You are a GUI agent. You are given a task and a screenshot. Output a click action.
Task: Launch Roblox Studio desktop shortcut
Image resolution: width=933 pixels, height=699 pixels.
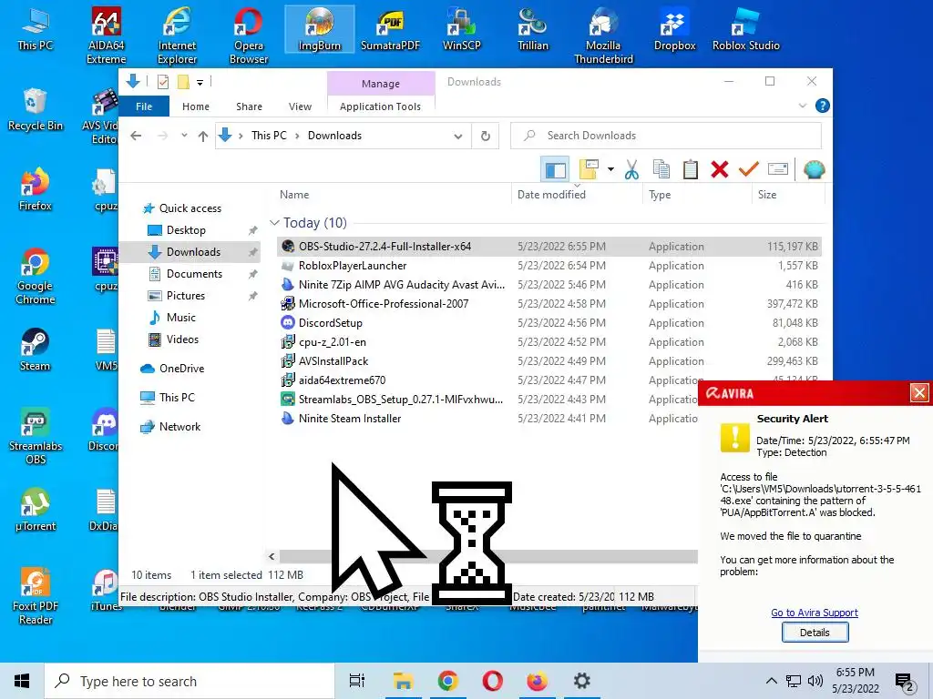[x=745, y=29]
